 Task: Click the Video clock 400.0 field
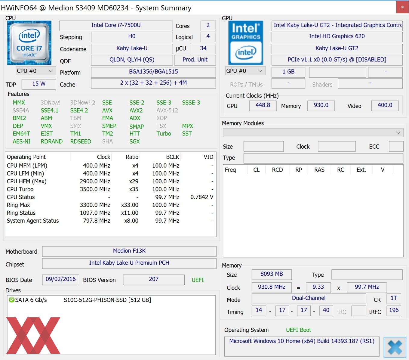pyautogui.click(x=385, y=106)
